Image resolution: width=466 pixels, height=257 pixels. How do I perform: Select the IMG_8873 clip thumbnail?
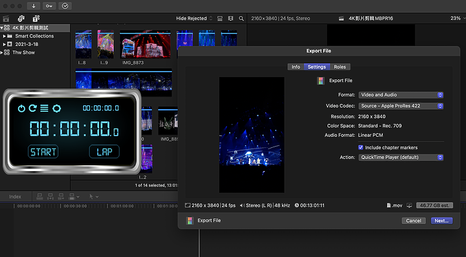145,45
